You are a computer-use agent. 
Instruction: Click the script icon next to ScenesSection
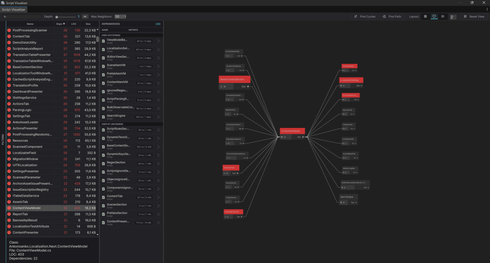pos(103,205)
